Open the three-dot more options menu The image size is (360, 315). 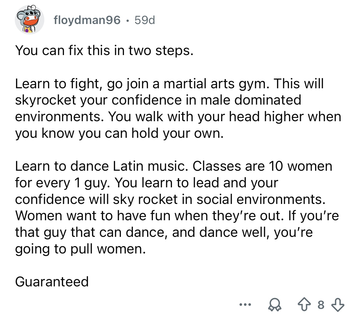[x=245, y=305]
